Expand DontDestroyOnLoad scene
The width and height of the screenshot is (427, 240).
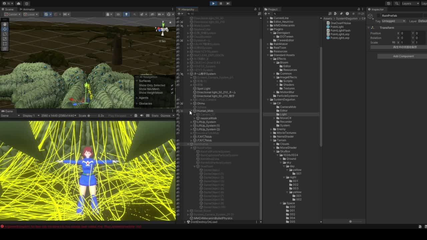pyautogui.click(x=185, y=222)
